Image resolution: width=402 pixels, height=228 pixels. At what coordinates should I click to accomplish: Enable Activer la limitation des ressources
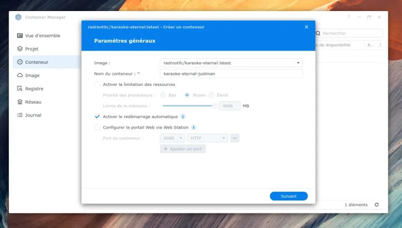click(x=97, y=84)
